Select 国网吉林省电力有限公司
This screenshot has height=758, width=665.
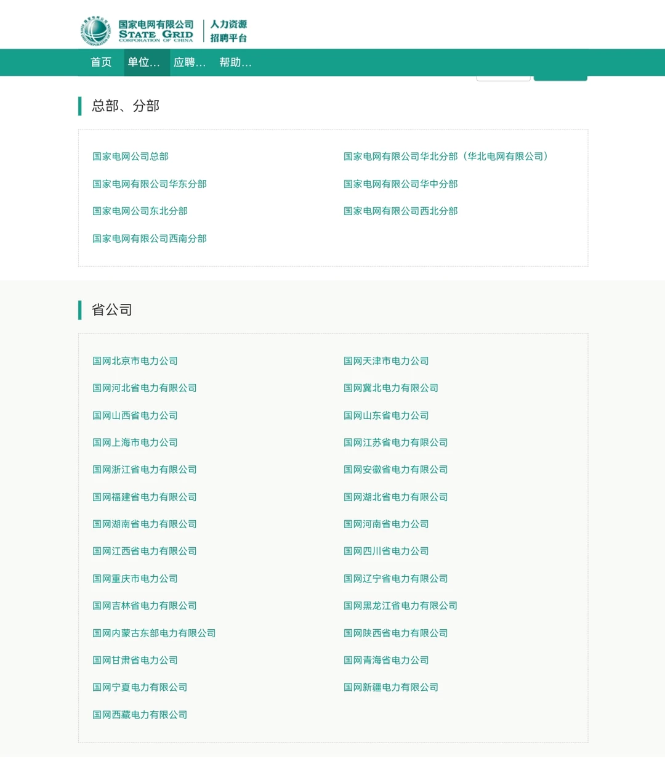[x=145, y=606]
